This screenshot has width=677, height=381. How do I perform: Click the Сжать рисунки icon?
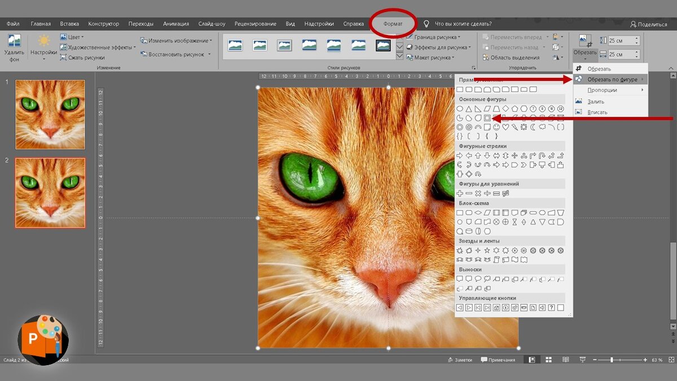coord(63,58)
